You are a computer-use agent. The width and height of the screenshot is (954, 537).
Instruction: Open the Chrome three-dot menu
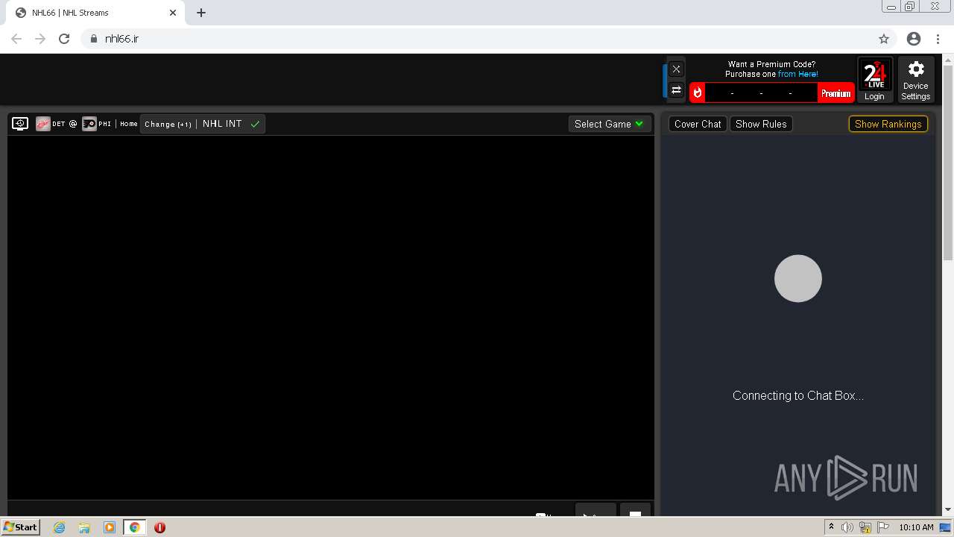(938, 39)
